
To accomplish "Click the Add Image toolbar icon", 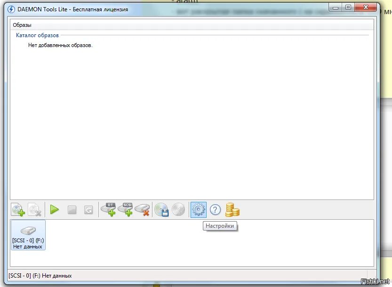I will 18,209.
